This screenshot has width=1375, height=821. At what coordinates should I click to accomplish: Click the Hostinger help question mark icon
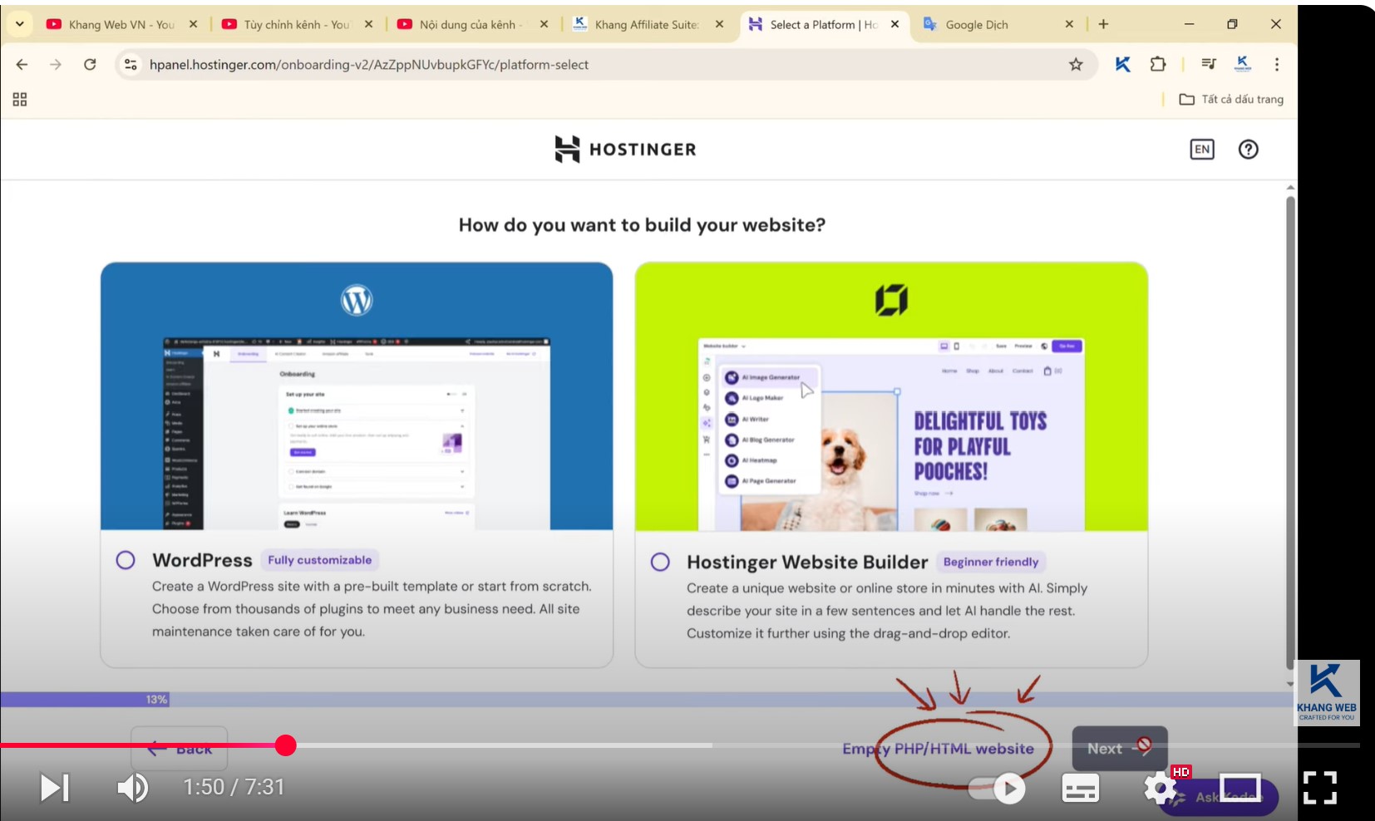tap(1248, 150)
